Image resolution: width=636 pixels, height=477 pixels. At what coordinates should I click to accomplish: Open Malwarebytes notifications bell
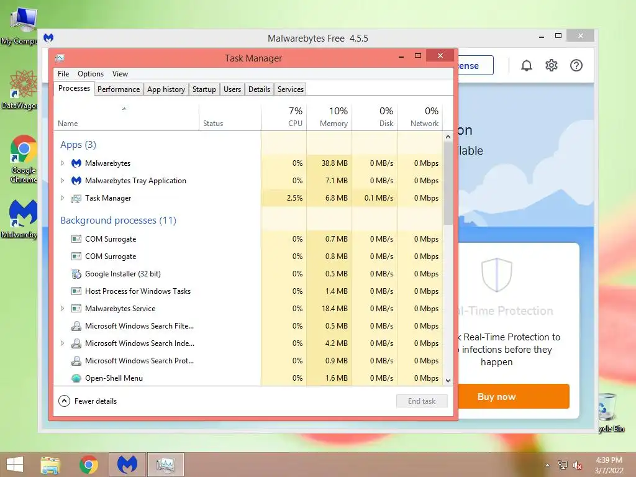click(527, 65)
